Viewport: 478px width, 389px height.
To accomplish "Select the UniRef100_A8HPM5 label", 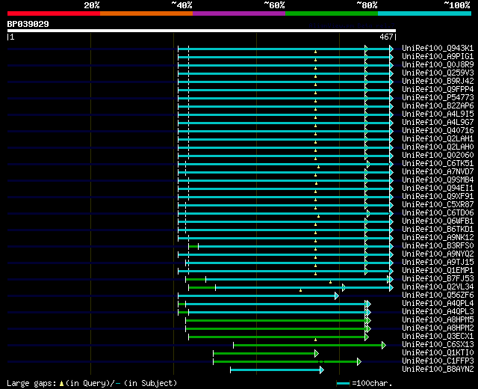I will point(438,320).
